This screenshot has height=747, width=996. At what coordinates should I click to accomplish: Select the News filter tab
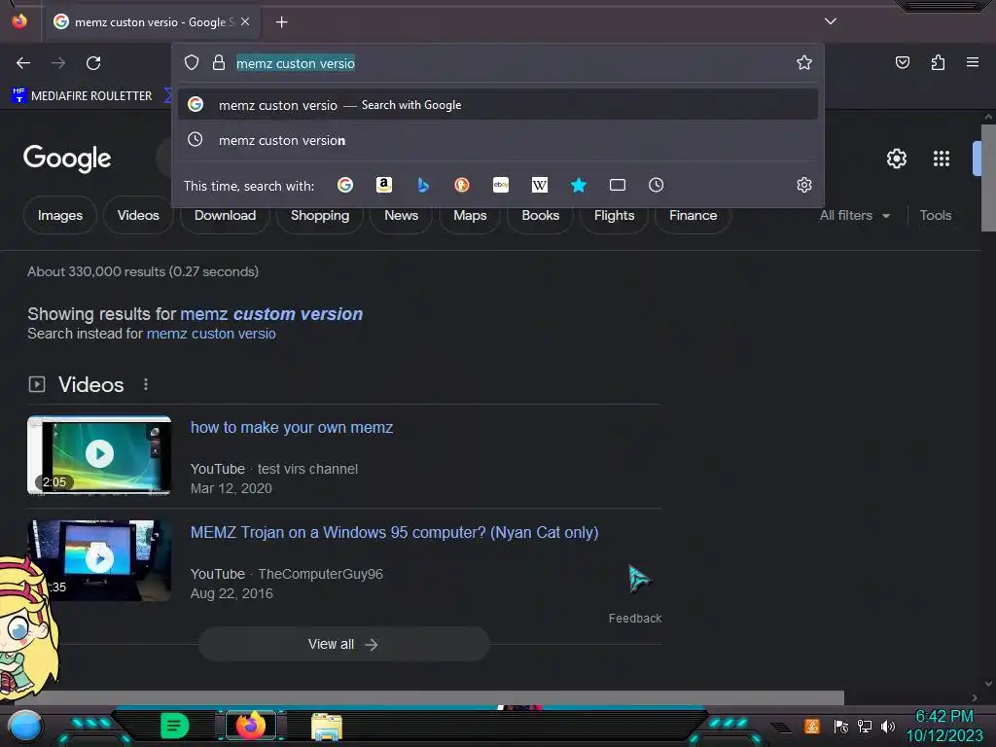click(x=402, y=215)
